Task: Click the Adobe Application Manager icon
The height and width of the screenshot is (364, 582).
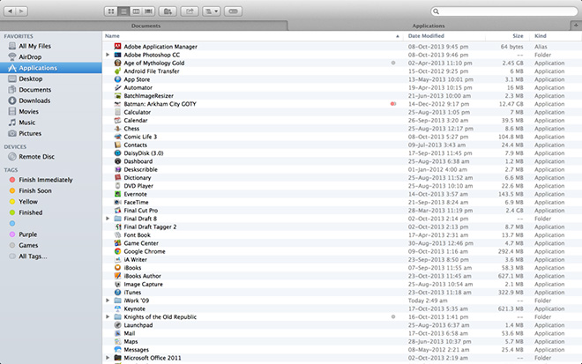Action: click(x=117, y=47)
